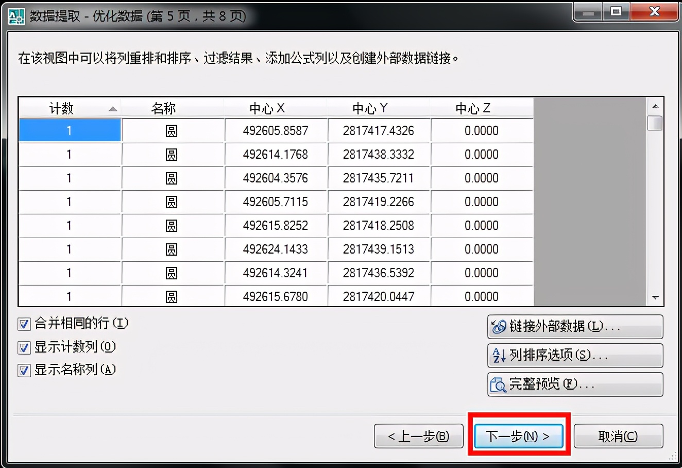Click the 中心X column header
The image size is (682, 468).
[x=276, y=108]
